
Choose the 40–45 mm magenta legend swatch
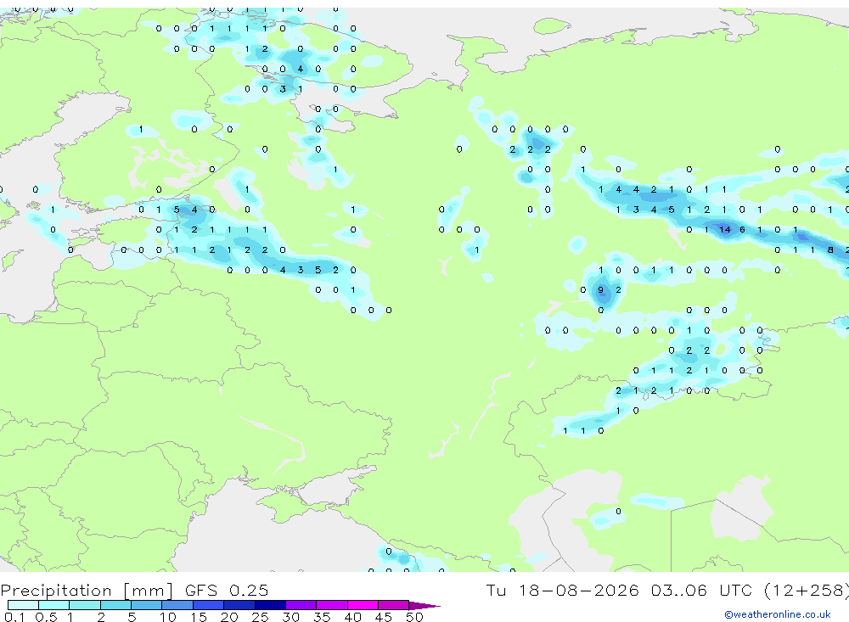(x=363, y=605)
